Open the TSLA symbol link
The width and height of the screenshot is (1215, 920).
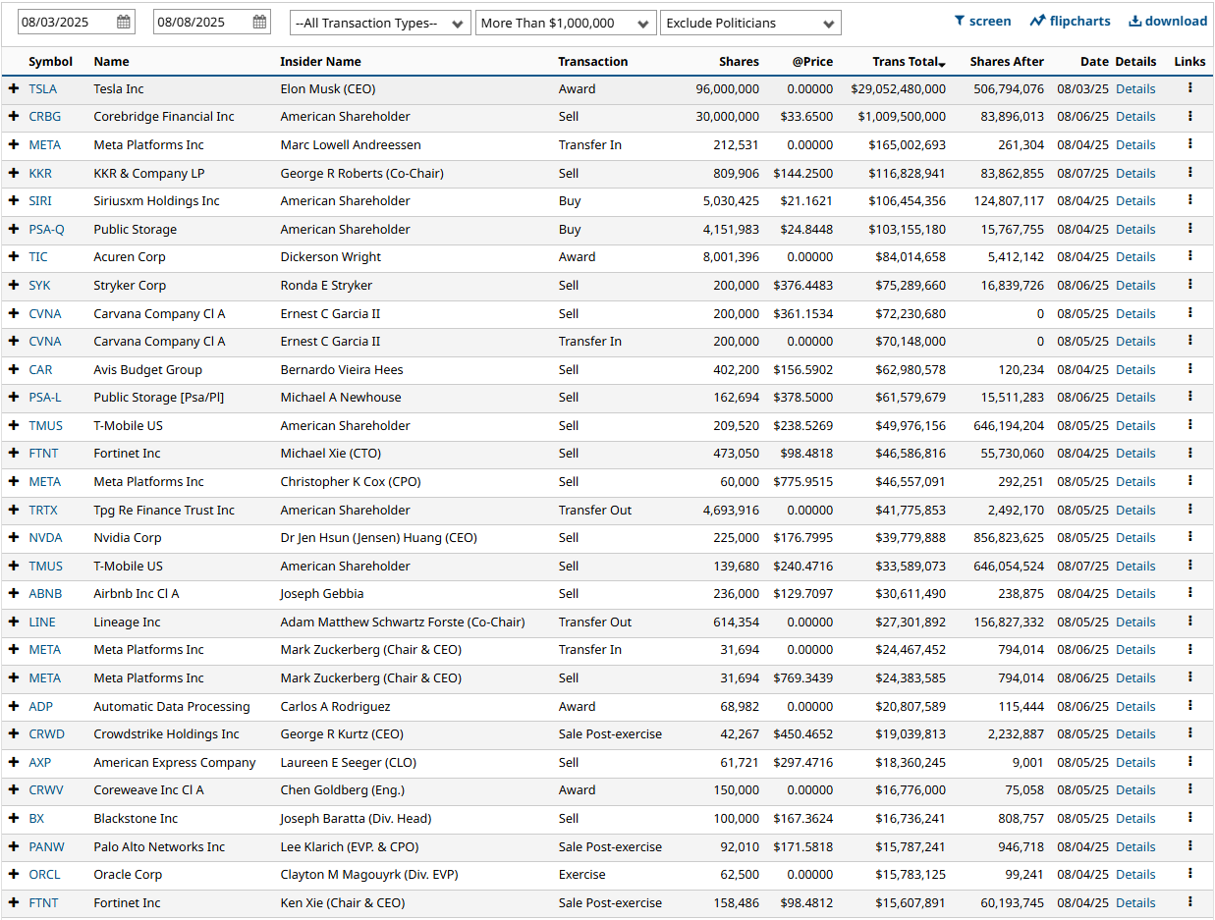pos(42,88)
